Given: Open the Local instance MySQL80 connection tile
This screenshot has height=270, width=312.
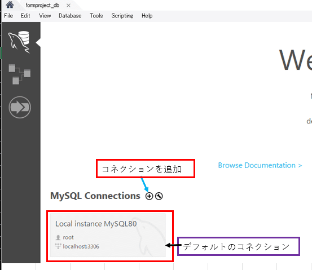Looking at the screenshot, I should [108, 235].
